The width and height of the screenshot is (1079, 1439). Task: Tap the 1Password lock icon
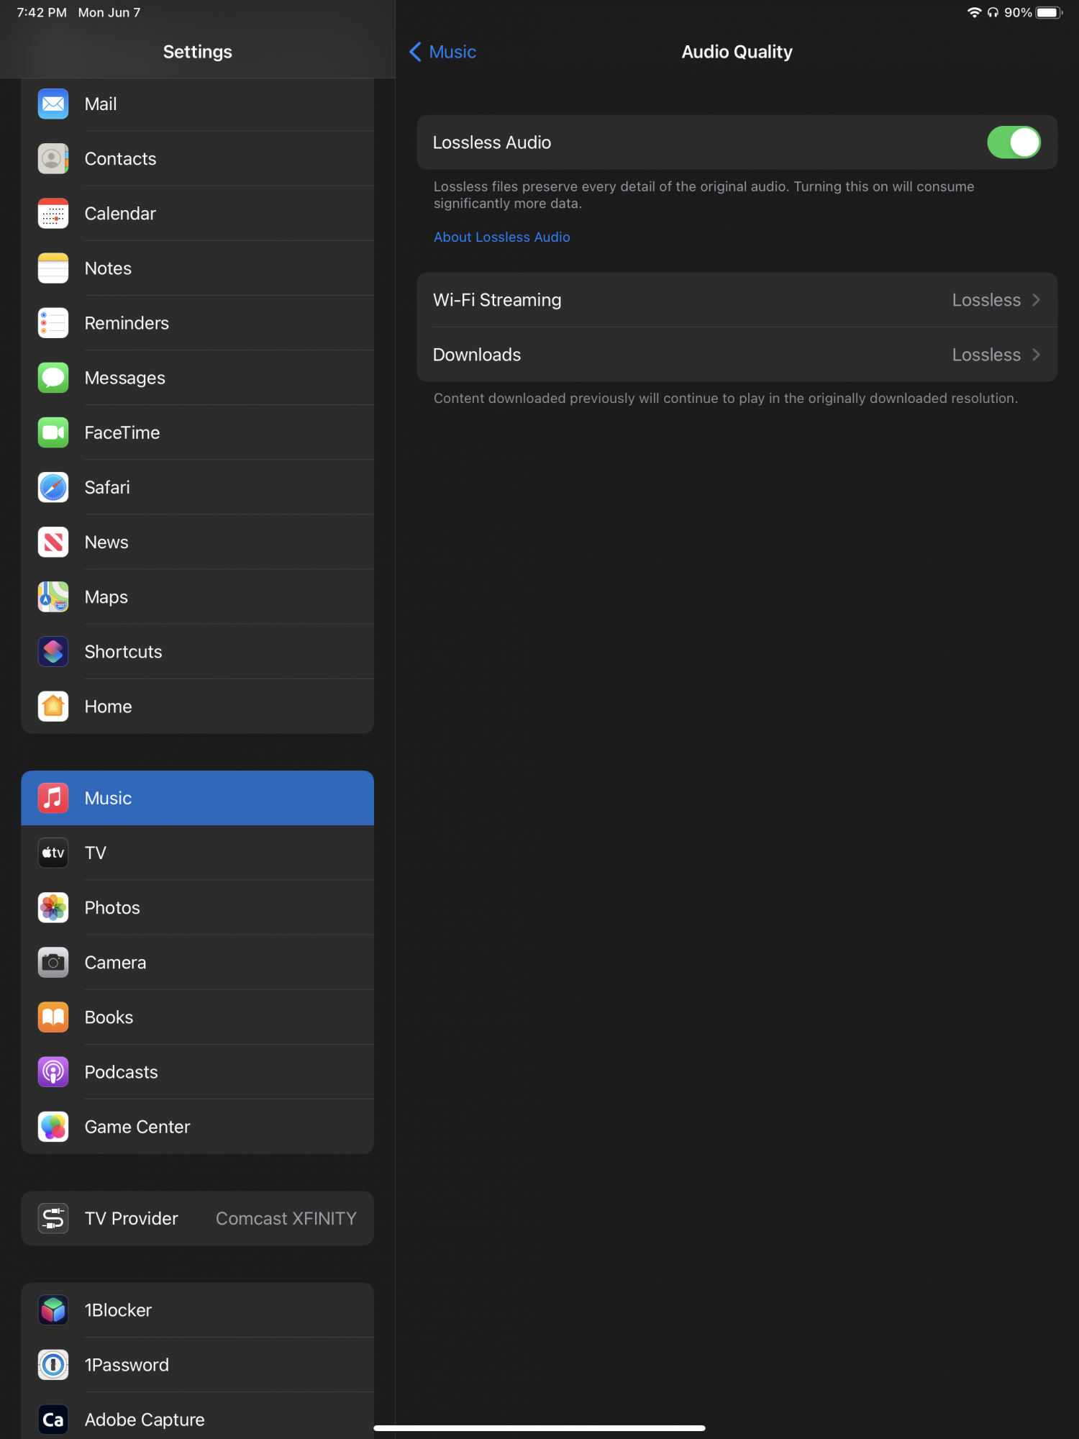53,1365
